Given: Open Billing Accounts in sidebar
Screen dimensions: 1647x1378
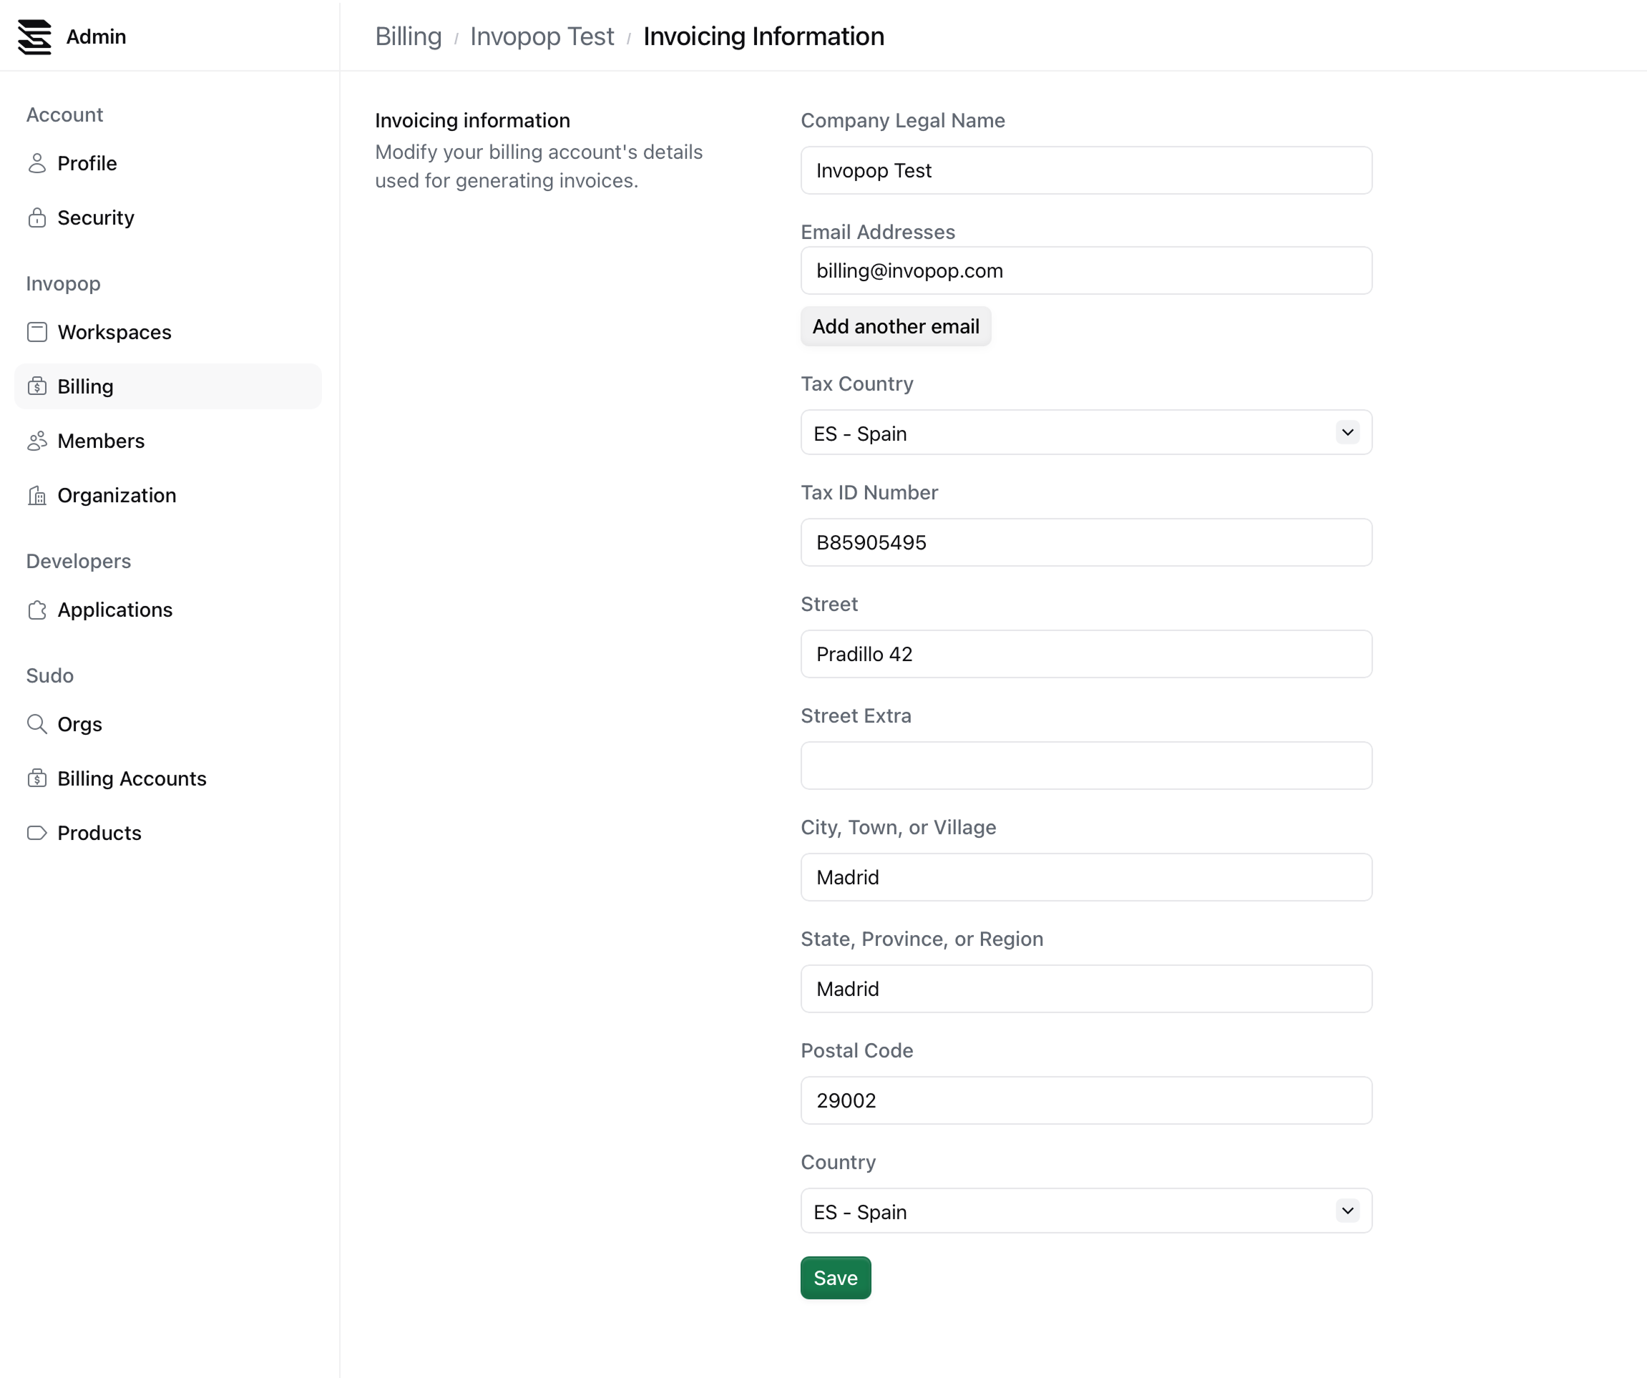Looking at the screenshot, I should point(132,778).
